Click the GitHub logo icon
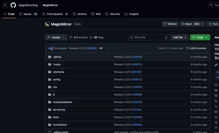 tap(13, 5)
